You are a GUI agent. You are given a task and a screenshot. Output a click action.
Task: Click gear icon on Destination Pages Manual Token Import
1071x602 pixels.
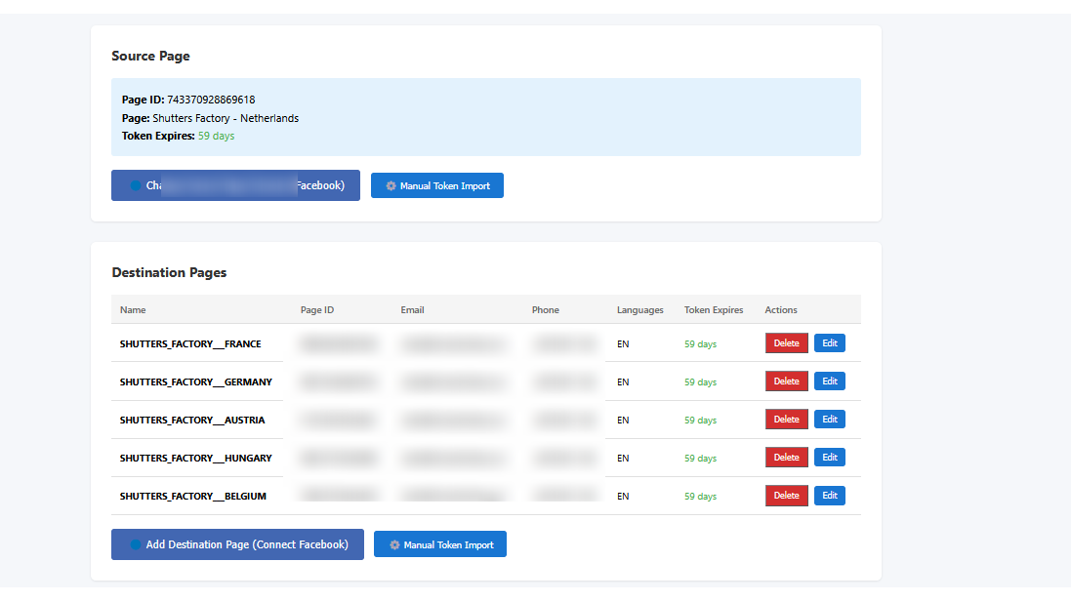[x=394, y=544]
